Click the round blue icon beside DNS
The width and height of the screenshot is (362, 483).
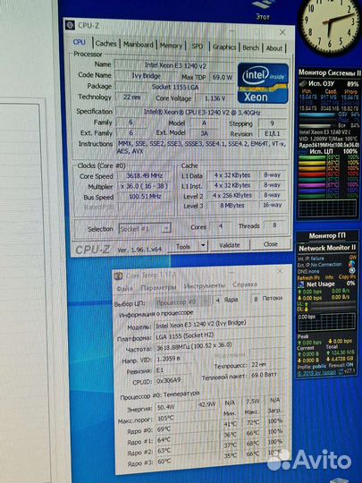point(352,270)
